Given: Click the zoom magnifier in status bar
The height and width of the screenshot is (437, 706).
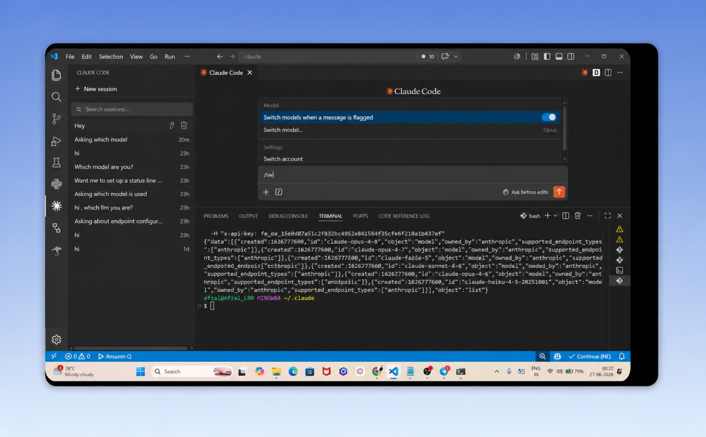Looking at the screenshot, I should [542, 356].
